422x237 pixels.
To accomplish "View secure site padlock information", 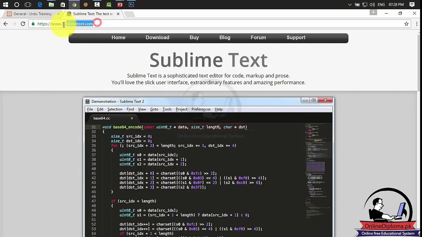I will pyautogui.click(x=33, y=24).
